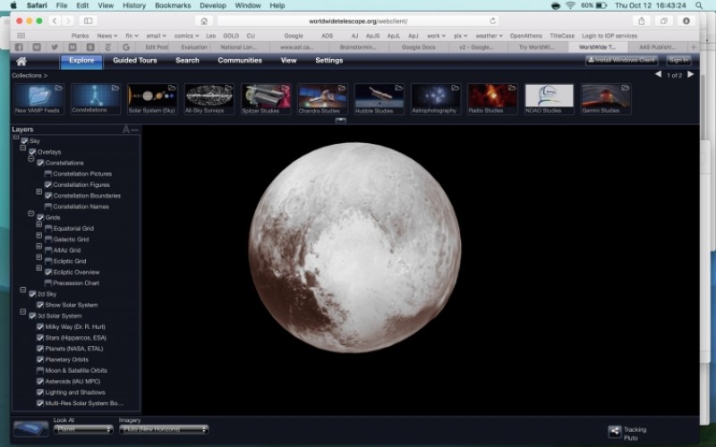Toggle the Precession Chart checkbox
The width and height of the screenshot is (716, 447).
coord(48,283)
